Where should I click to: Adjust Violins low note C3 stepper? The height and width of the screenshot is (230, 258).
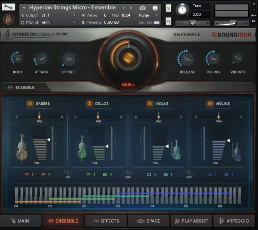pos(216,175)
